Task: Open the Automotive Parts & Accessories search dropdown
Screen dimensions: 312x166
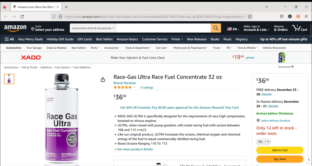Action: point(93,28)
